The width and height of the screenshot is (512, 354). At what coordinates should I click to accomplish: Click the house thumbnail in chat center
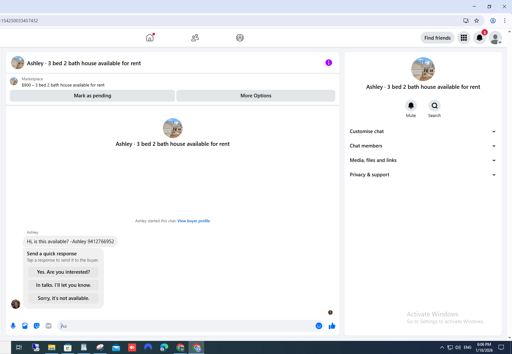pos(173,128)
